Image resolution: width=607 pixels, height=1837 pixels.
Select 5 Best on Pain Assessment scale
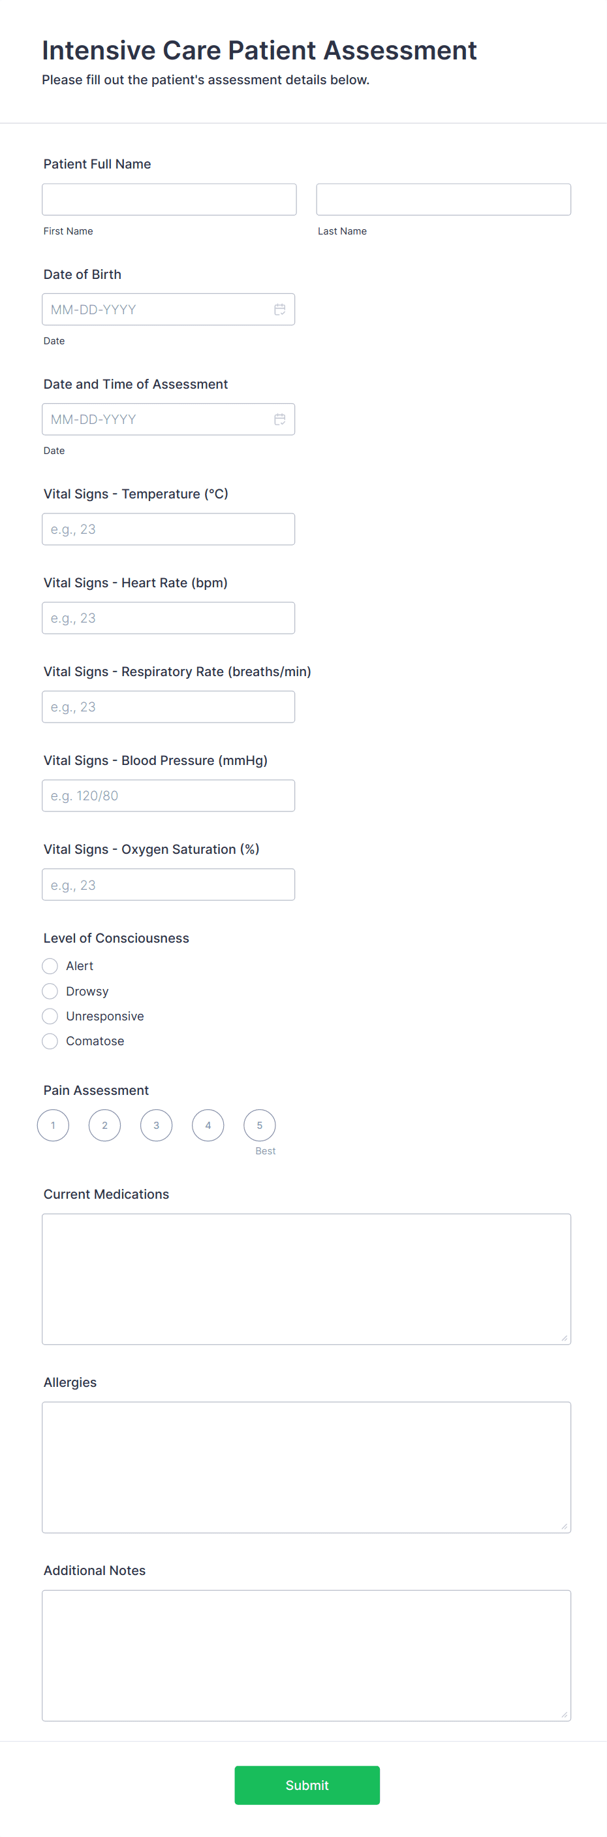click(x=259, y=1124)
